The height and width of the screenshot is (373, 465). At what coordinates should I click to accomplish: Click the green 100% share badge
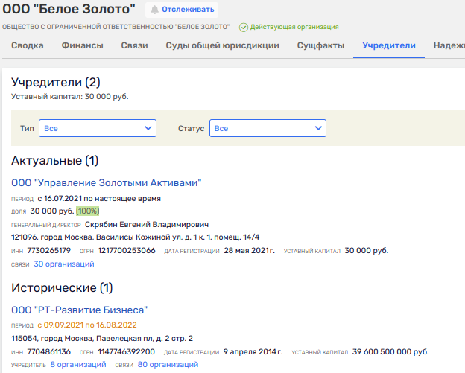pyautogui.click(x=87, y=211)
